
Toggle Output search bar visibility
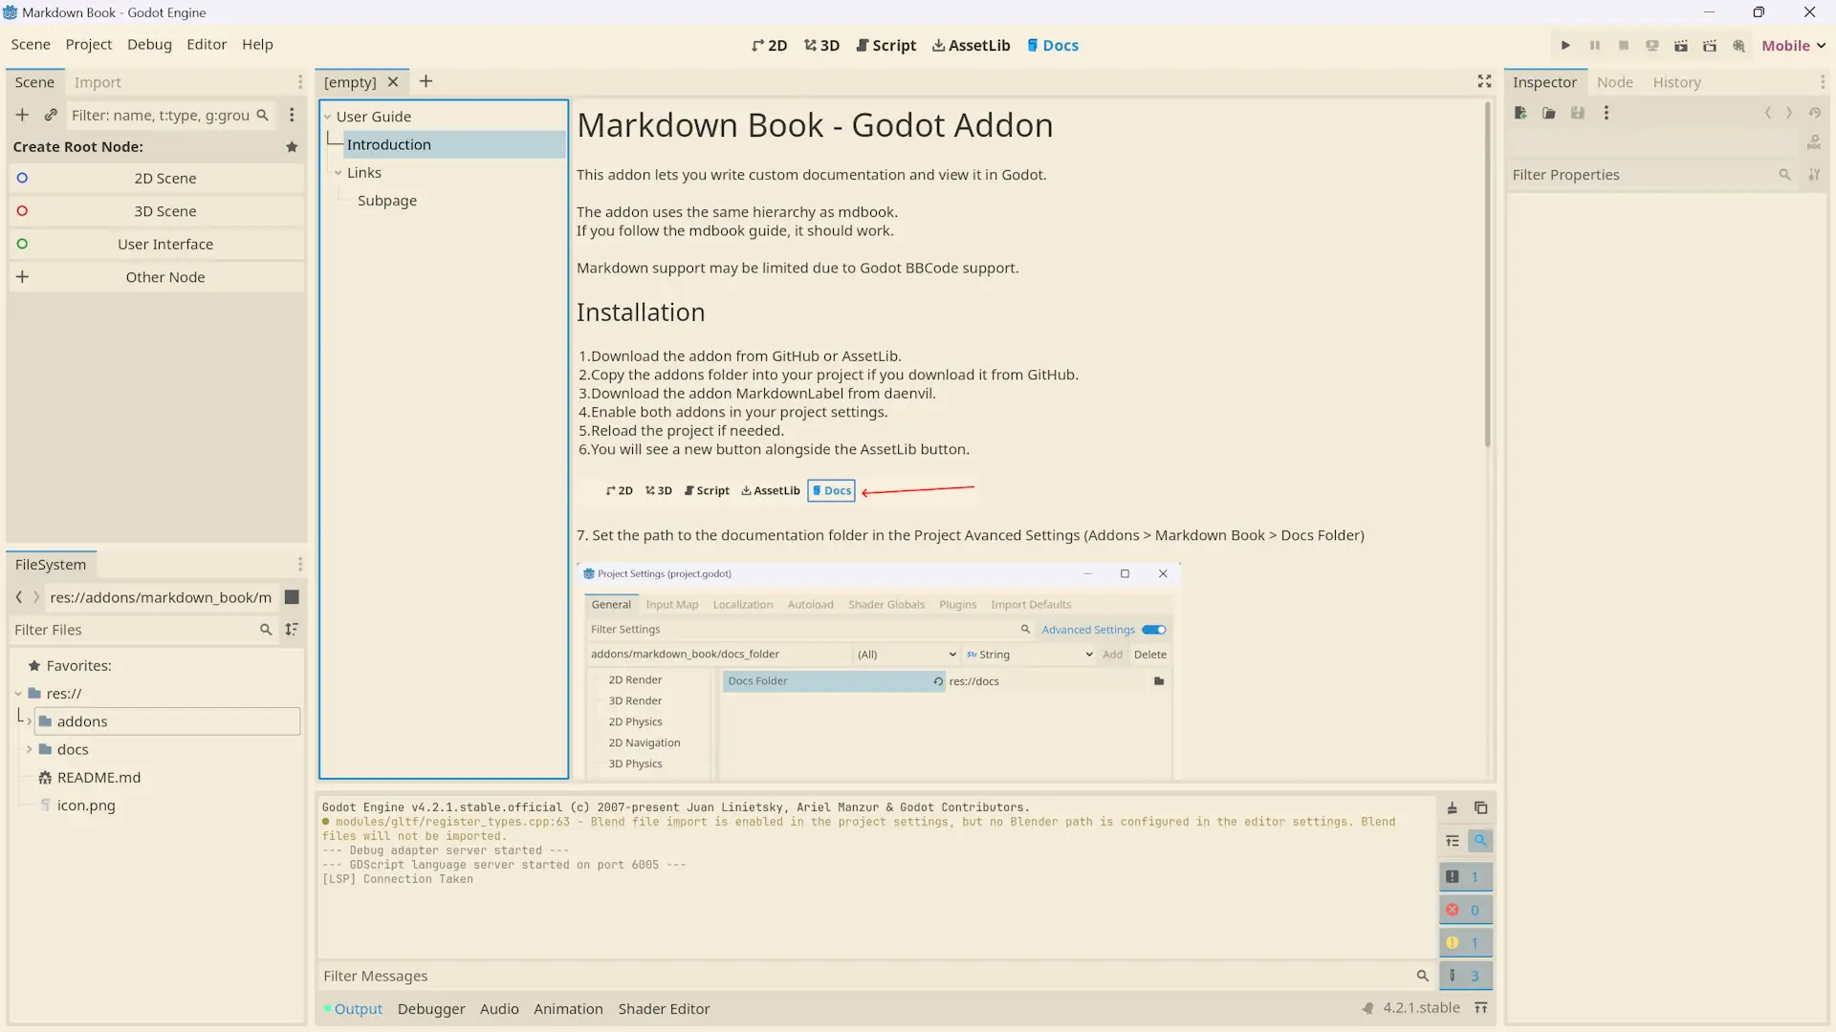pyautogui.click(x=1480, y=841)
